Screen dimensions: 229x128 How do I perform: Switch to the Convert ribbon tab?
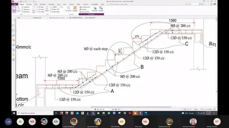tap(29, 4)
